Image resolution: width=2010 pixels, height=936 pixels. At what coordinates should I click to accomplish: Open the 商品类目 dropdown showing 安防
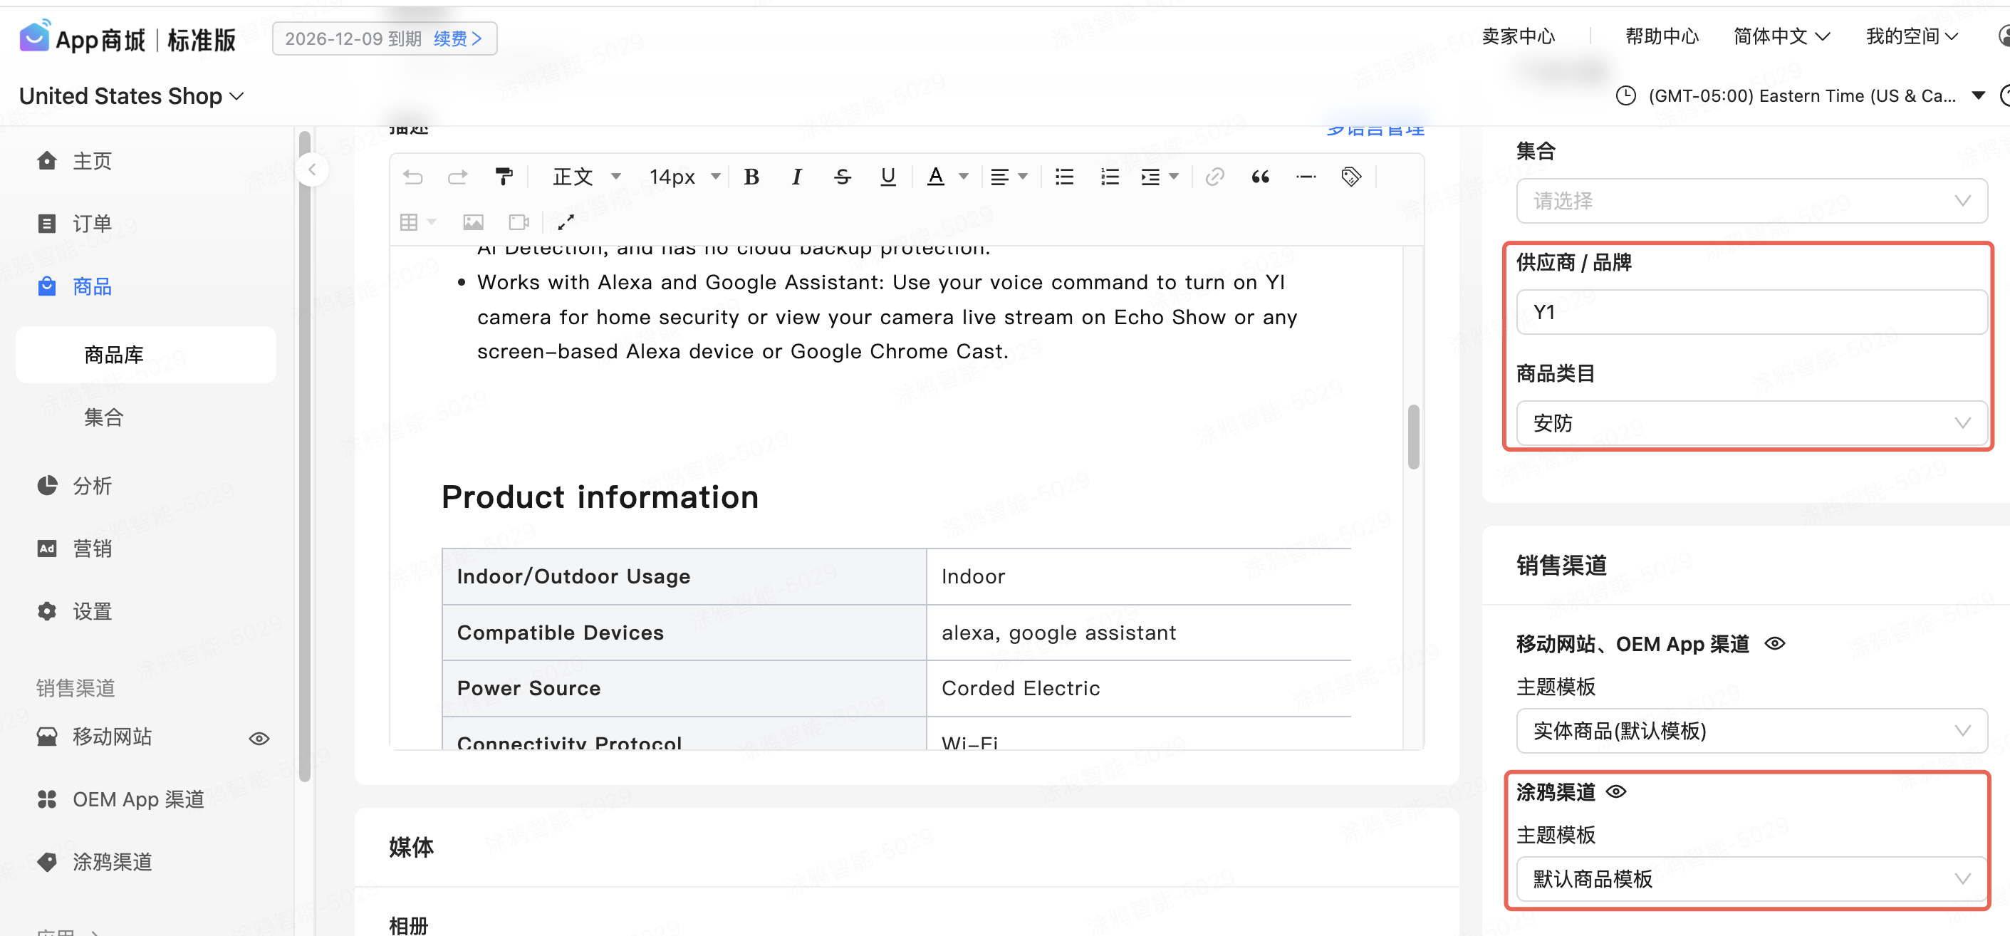pyautogui.click(x=1751, y=422)
